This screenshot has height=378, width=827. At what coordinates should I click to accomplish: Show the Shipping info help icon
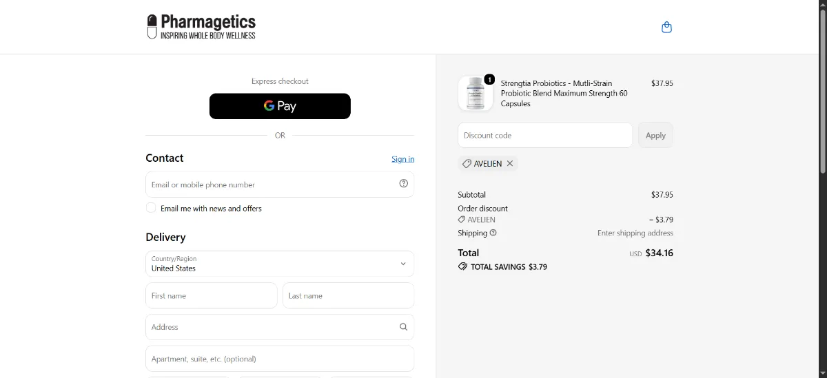493,233
